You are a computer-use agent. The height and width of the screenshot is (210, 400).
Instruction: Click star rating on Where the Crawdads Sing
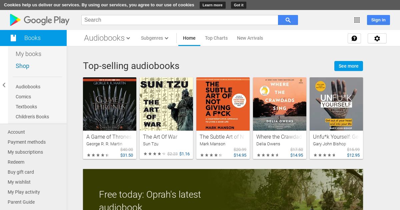(268, 155)
